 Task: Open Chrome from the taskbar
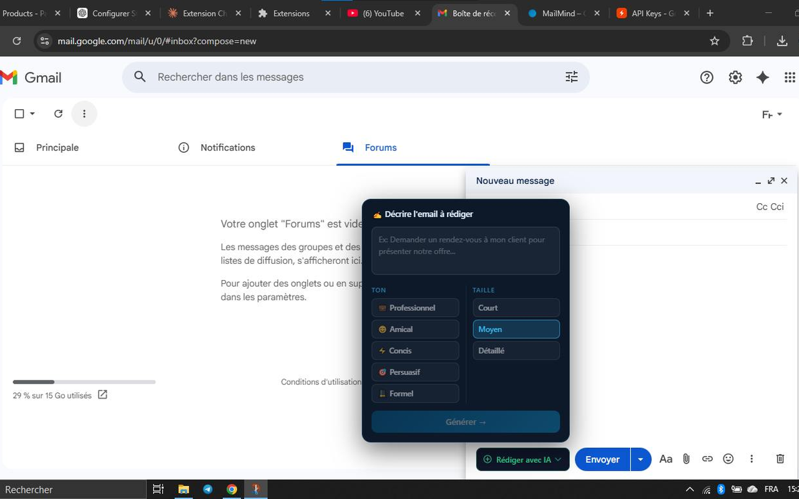[232, 490]
